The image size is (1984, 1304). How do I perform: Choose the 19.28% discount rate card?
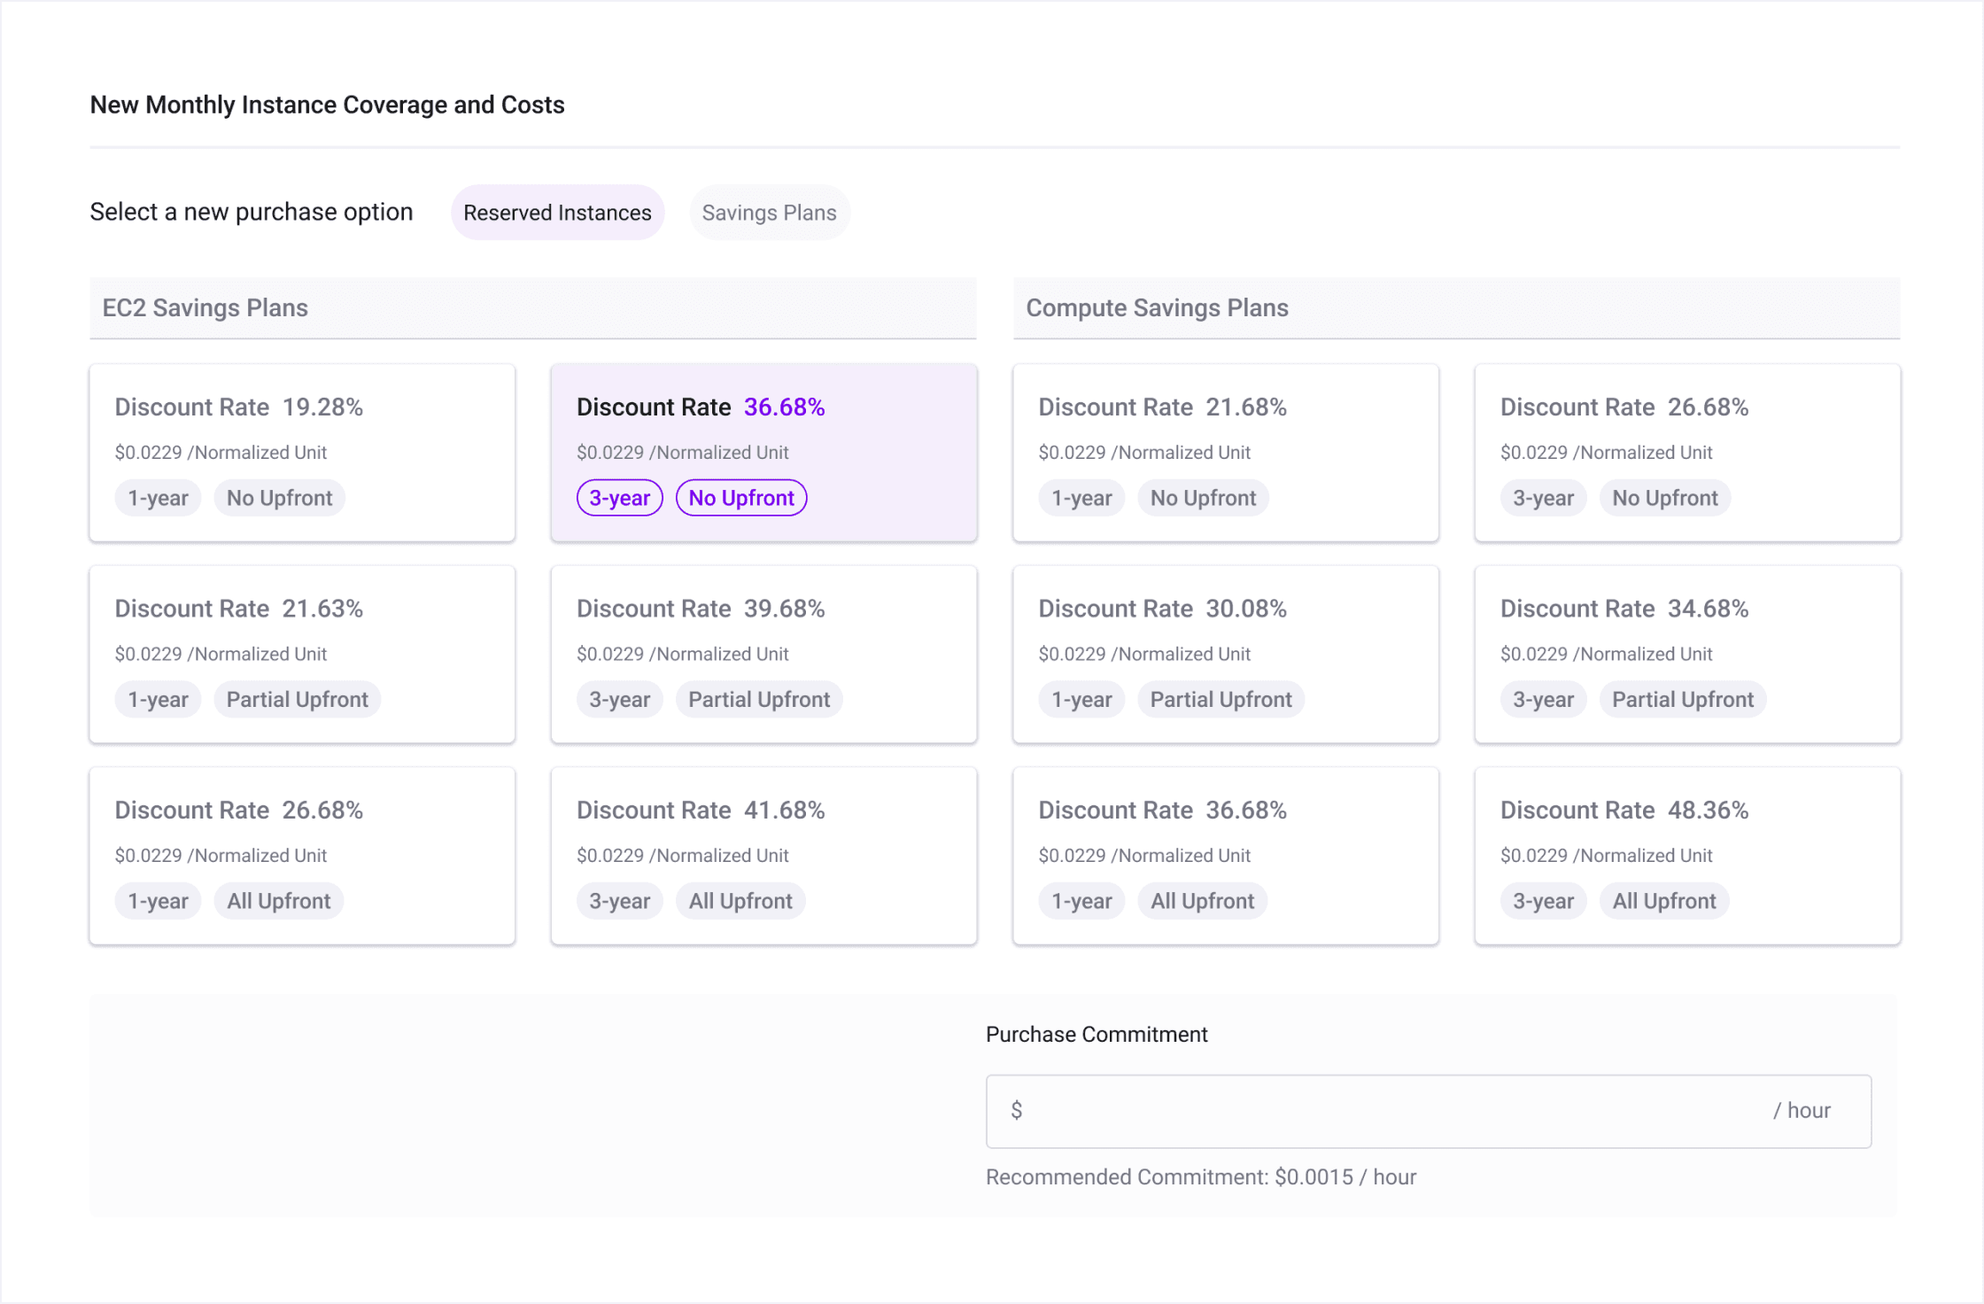coord(302,453)
